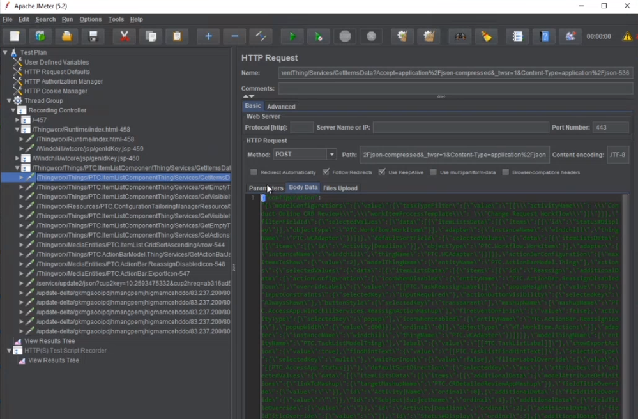Select HTTP Cookie Manager in the tree
Image resolution: width=638 pixels, height=419 pixels.
[x=55, y=91]
